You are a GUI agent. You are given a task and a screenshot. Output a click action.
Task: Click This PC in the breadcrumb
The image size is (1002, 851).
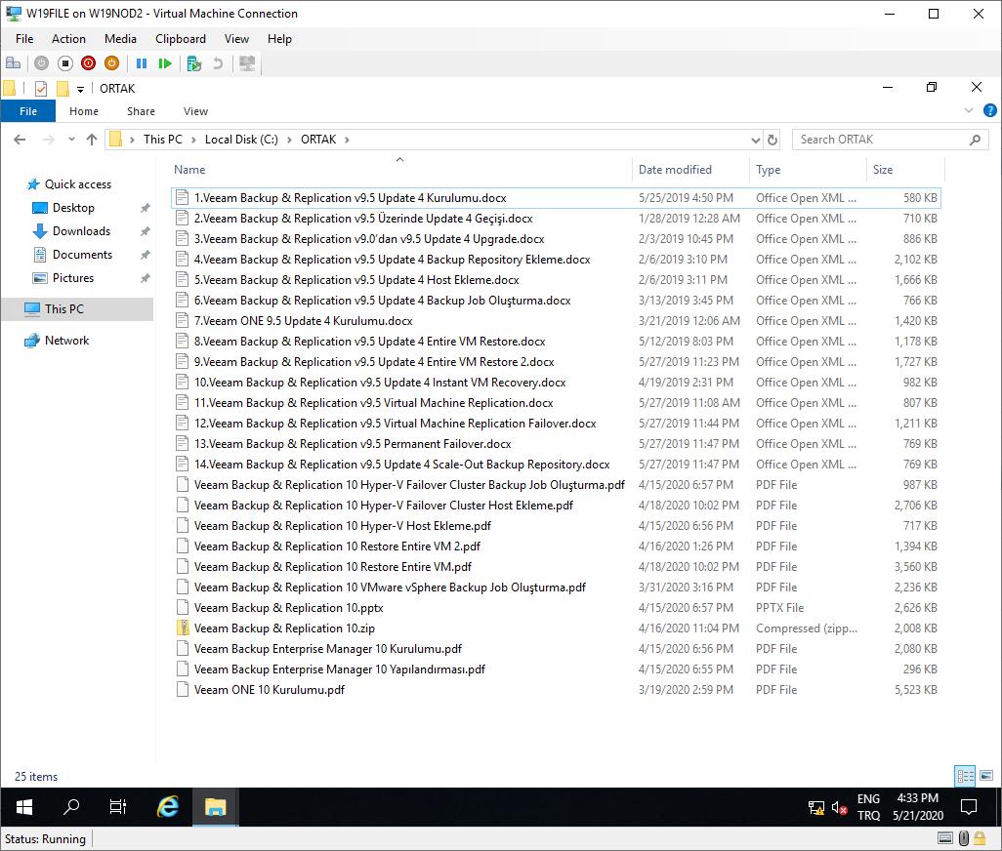tap(163, 140)
